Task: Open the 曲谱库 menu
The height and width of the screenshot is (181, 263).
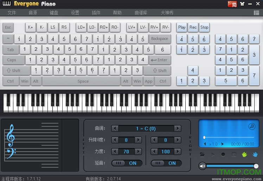Action: (141, 13)
